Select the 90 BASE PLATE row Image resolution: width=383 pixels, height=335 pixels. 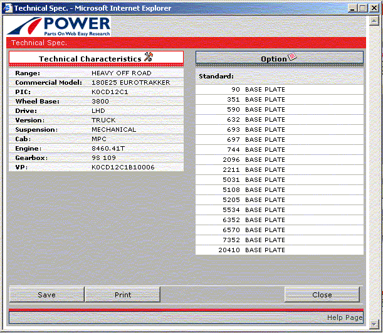pos(280,90)
